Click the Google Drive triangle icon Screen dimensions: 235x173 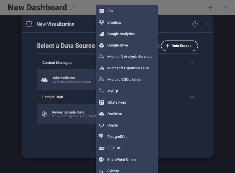102,45
